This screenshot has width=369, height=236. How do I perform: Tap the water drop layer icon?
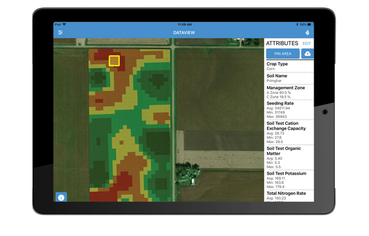(307, 33)
